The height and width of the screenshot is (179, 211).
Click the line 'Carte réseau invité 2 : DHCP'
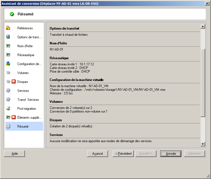click(x=69, y=68)
